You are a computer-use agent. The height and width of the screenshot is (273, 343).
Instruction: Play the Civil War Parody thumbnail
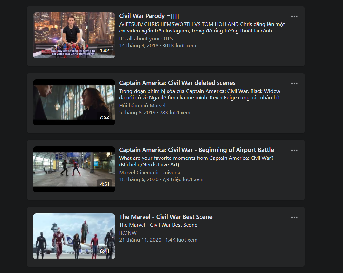74,35
